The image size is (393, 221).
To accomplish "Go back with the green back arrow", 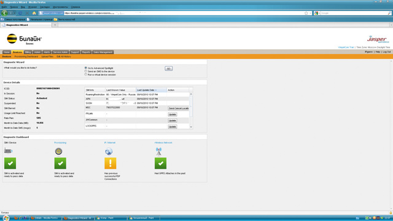I will [x=4, y=13].
